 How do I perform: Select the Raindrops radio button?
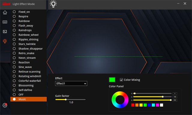point(14,30)
